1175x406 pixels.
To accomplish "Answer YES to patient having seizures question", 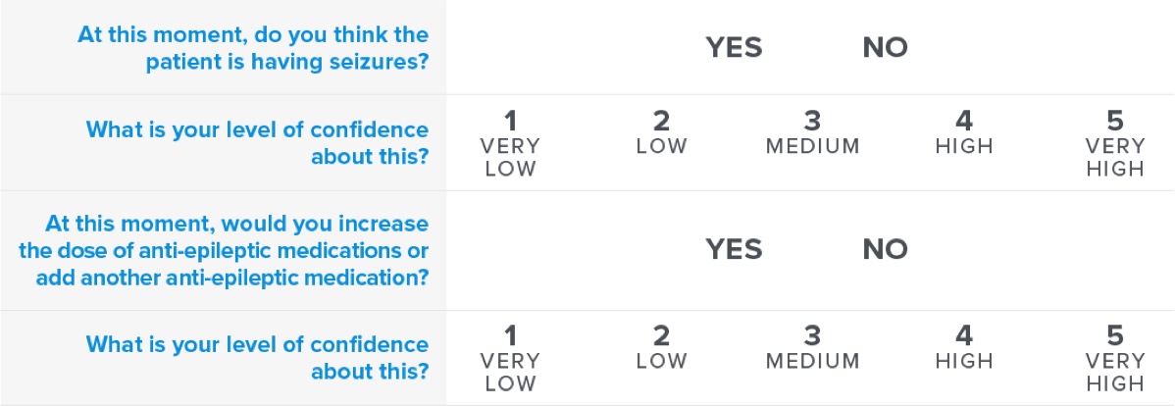I will [734, 48].
